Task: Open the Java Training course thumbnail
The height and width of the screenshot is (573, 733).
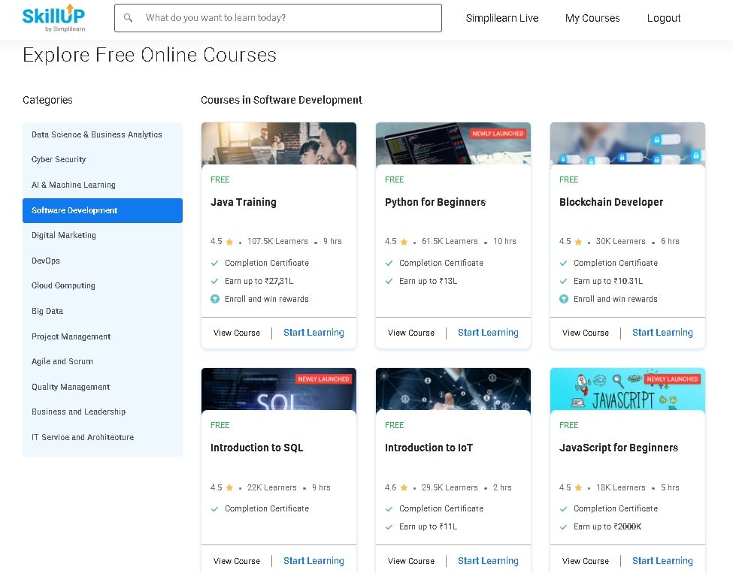Action: [x=279, y=144]
